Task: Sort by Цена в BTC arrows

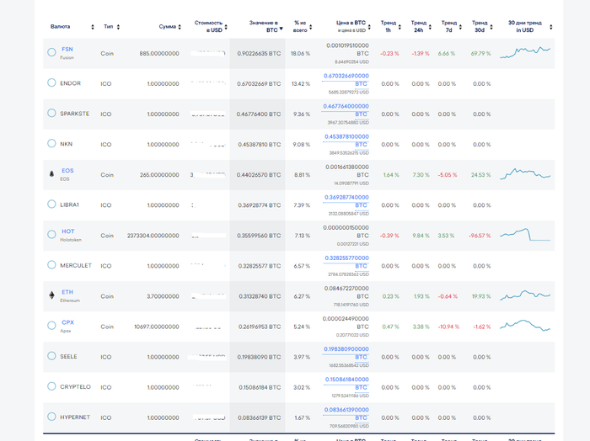Action: tap(369, 27)
